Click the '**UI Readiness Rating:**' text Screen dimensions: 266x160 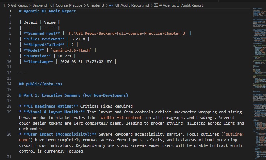[x=51, y=106]
